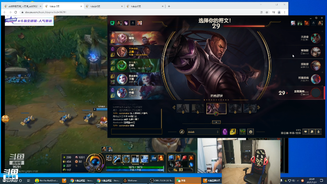Click the edit rune page pencil icon
Viewport: 327px width, 184px height.
coord(181,132)
